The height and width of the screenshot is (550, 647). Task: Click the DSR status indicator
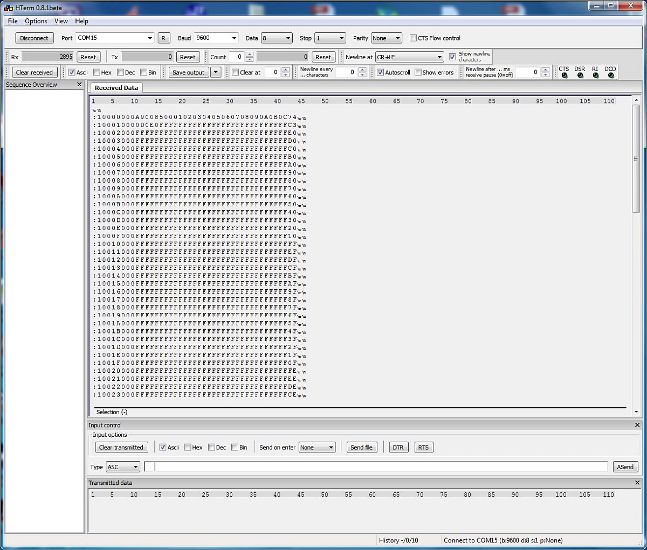point(580,75)
